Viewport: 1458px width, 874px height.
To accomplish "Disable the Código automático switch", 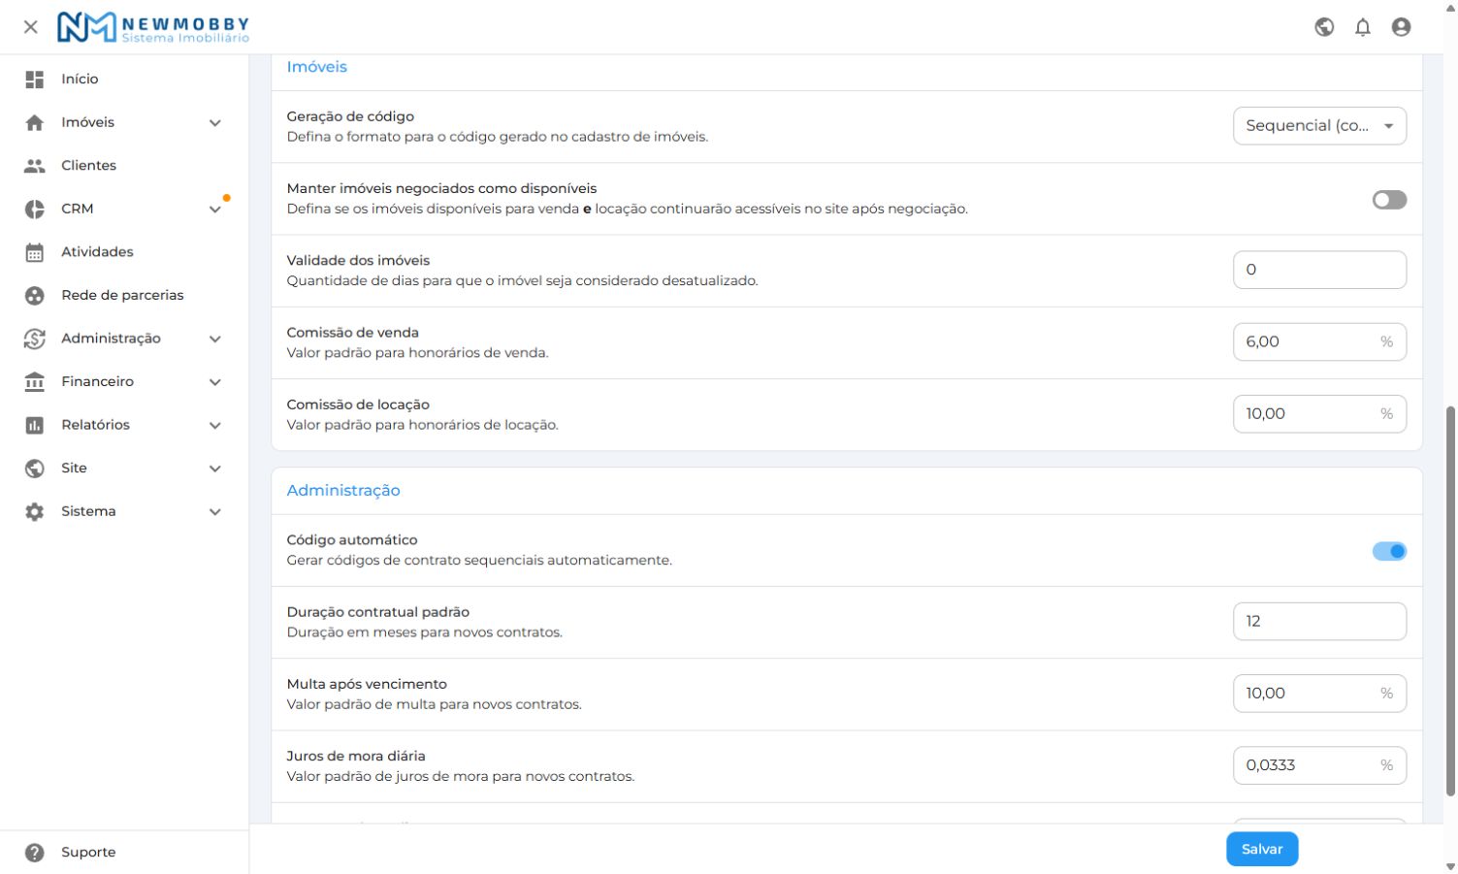I will pos(1389,551).
